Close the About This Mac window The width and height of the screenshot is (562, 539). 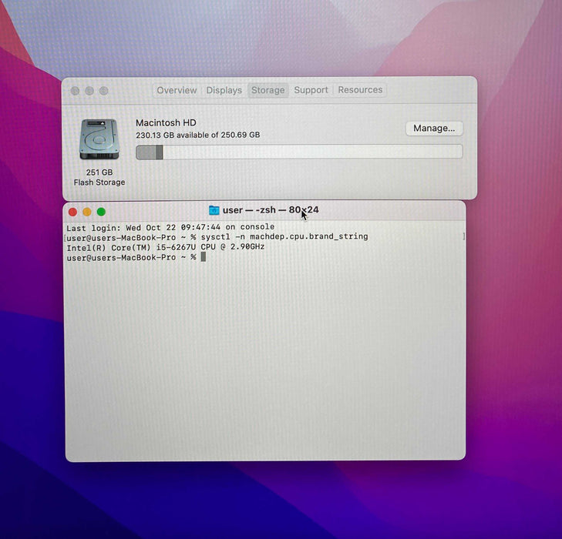(x=75, y=91)
